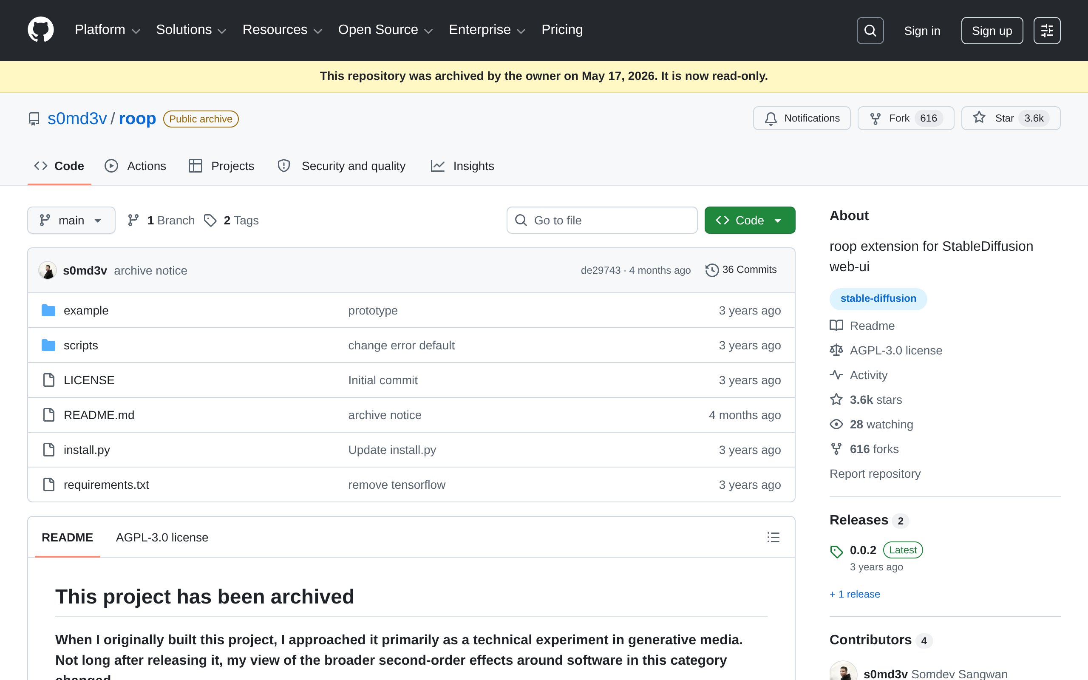The image size is (1088, 680).
Task: Expand the Platform menu
Action: 108,30
